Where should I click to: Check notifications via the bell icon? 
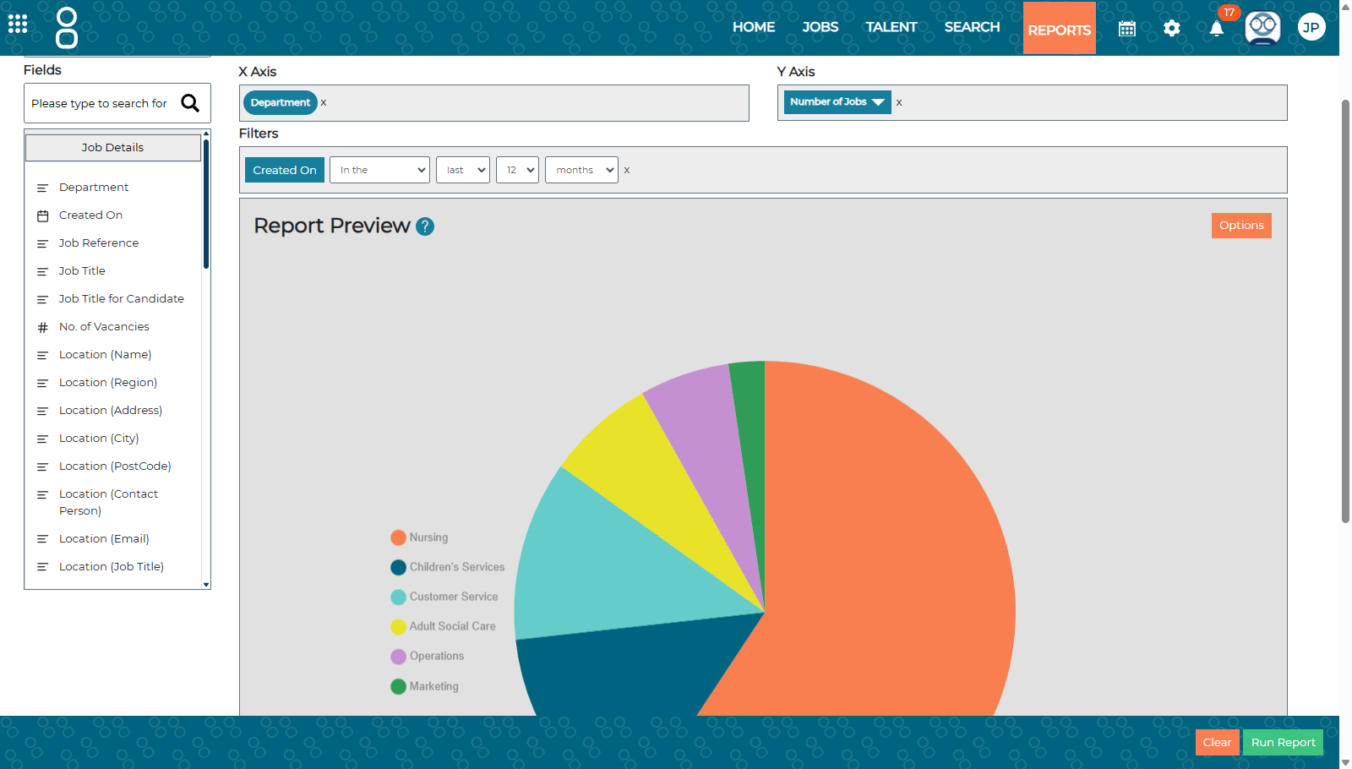(x=1216, y=28)
